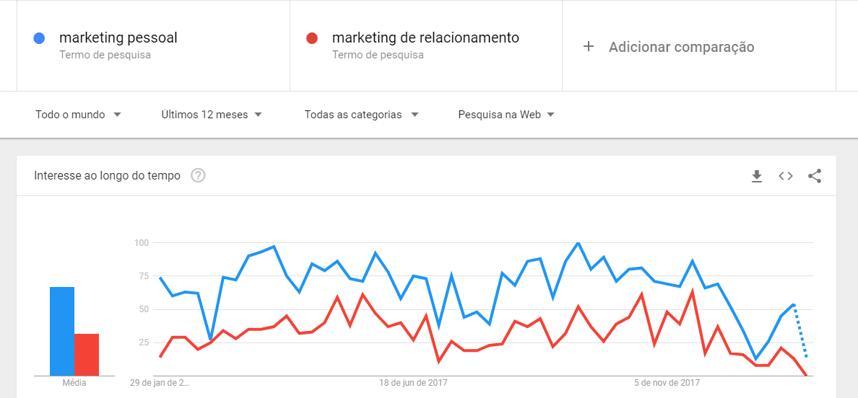Open help for Interesse ao longo do tempo
The width and height of the screenshot is (858, 398).
pos(198,176)
